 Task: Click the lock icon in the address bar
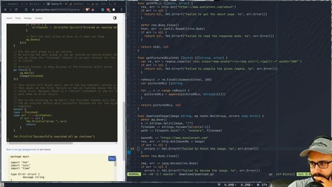pos(33,10)
